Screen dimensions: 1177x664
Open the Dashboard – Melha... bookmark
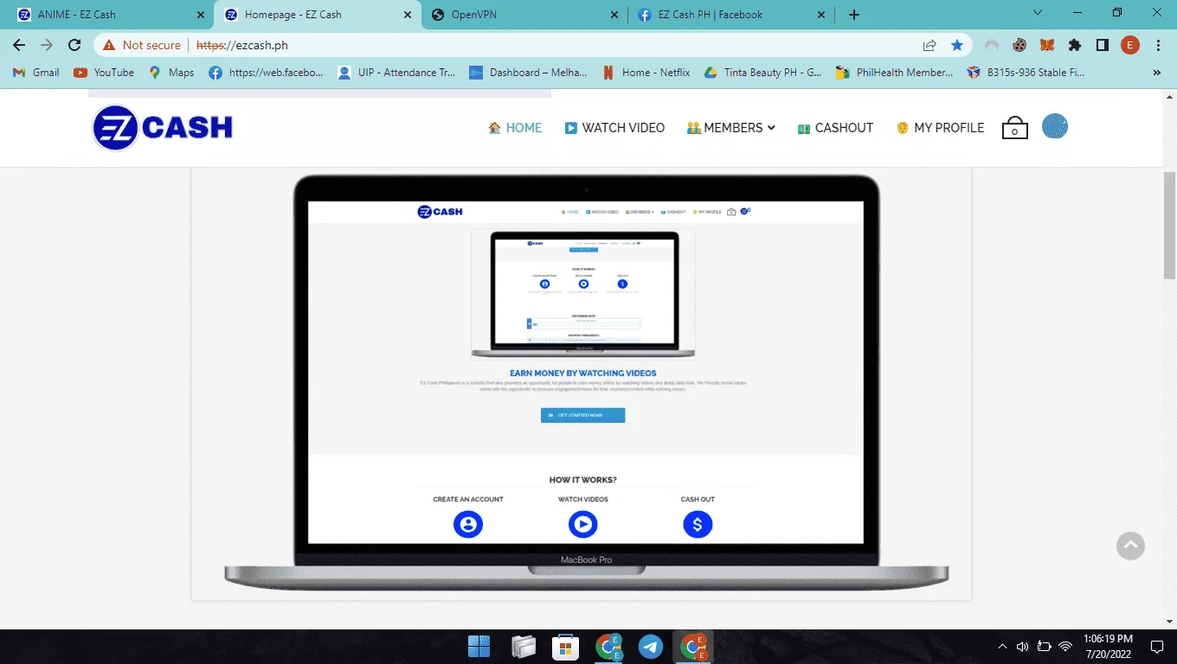[528, 73]
